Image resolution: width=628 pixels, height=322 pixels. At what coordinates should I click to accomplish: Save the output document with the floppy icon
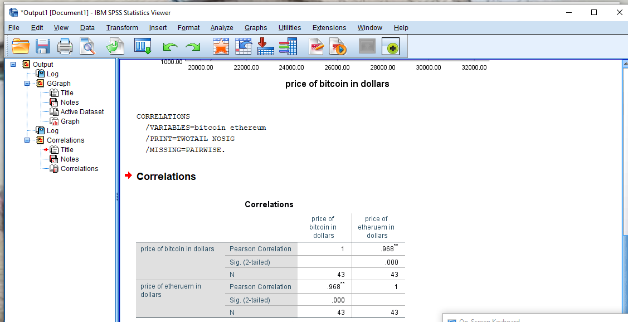pyautogui.click(x=42, y=46)
